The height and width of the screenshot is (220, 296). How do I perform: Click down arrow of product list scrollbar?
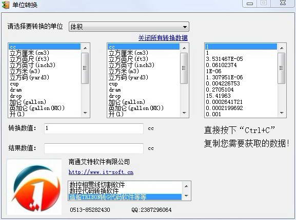point(186,196)
